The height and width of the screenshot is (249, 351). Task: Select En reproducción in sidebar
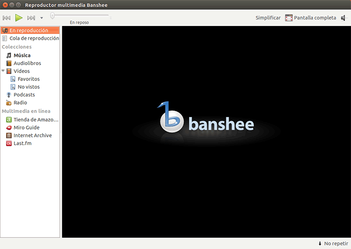[30, 30]
